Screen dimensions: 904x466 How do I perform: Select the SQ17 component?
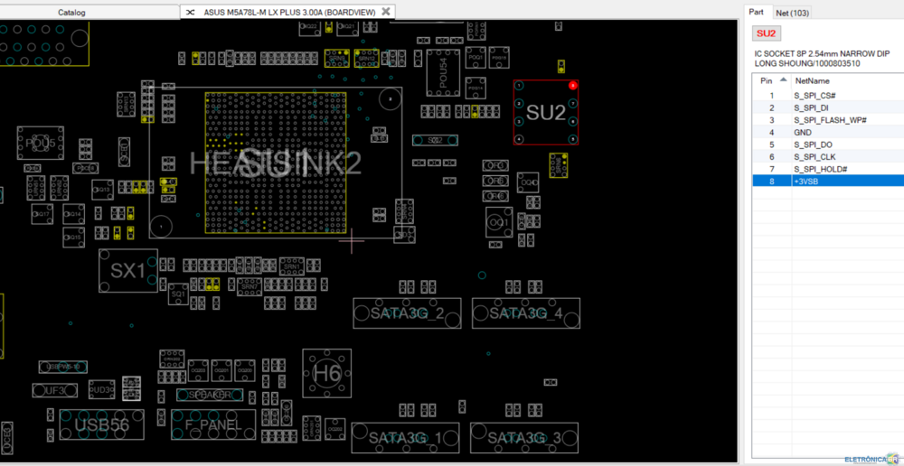[x=42, y=214]
